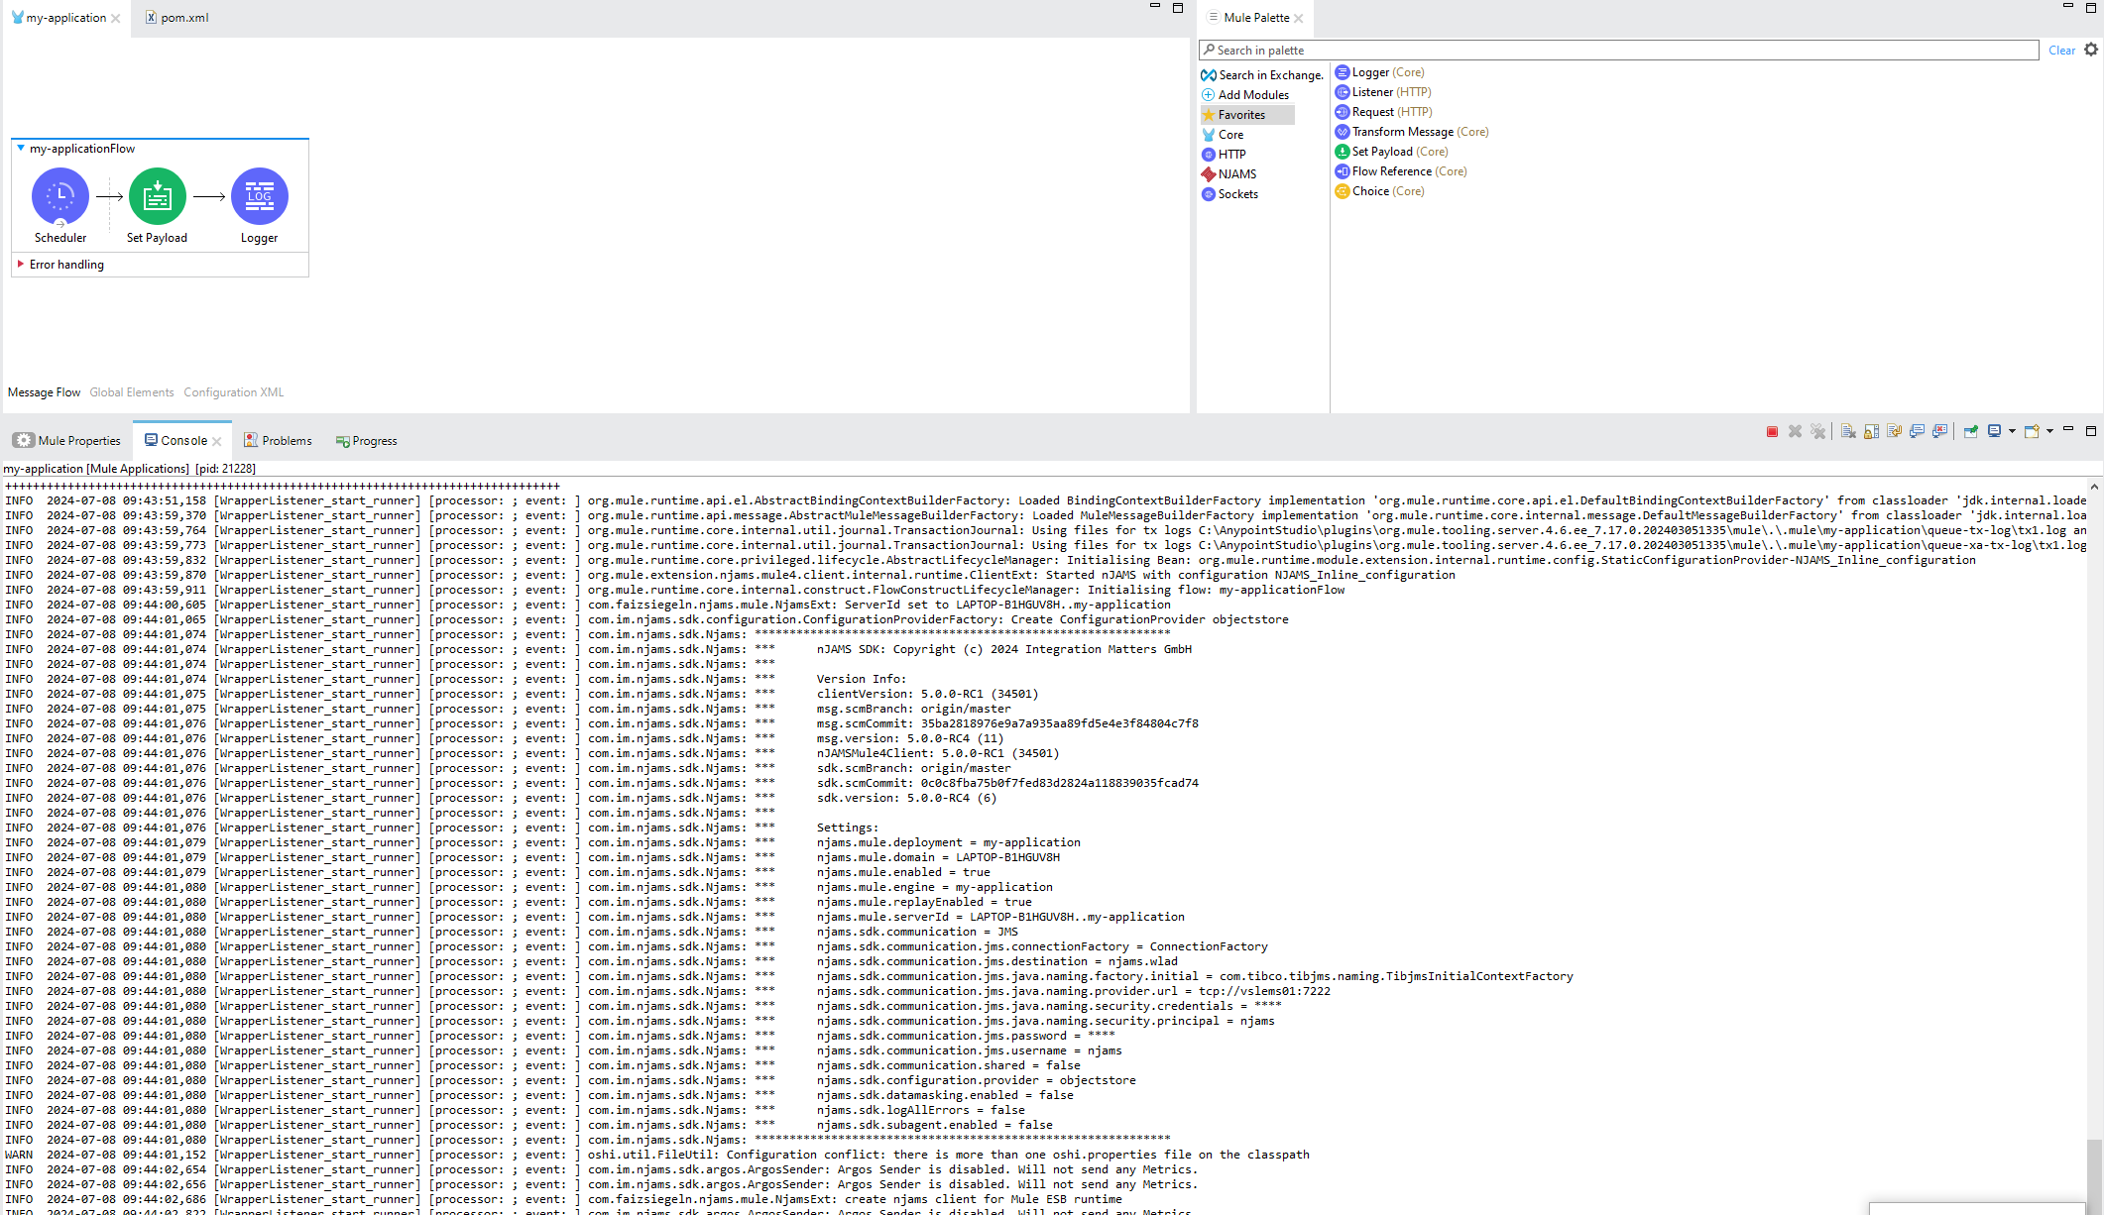The width and height of the screenshot is (2104, 1215).
Task: Toggle Word Wrap in console toolbar
Action: coord(1894,431)
